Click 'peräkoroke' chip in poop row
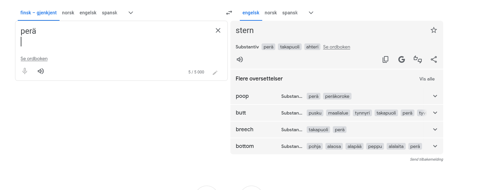497x190 pixels. coord(337,96)
